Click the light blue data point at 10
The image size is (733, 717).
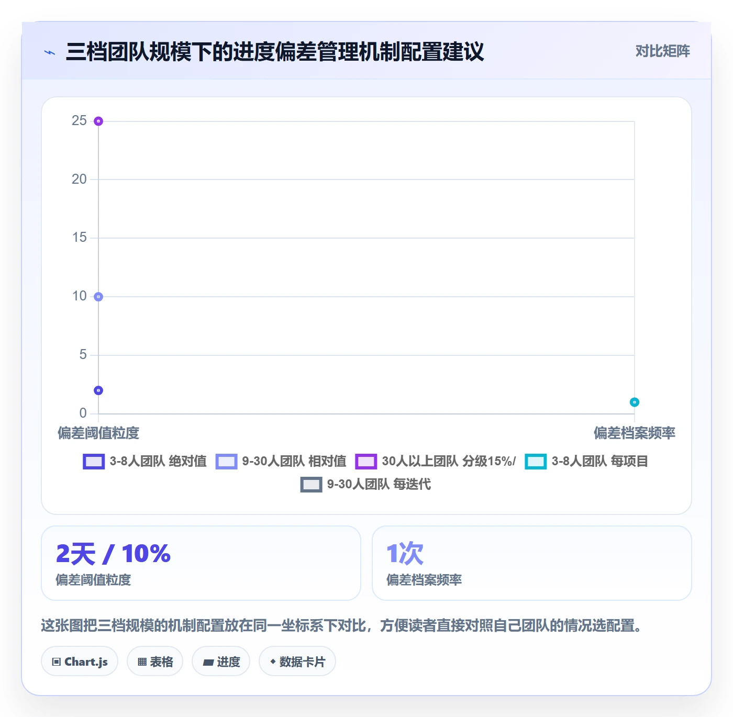[98, 297]
